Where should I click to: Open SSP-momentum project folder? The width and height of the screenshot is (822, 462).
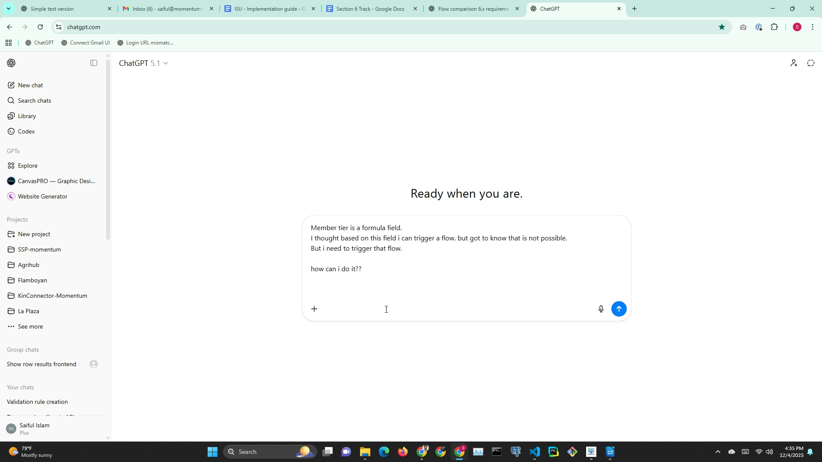pyautogui.click(x=39, y=249)
